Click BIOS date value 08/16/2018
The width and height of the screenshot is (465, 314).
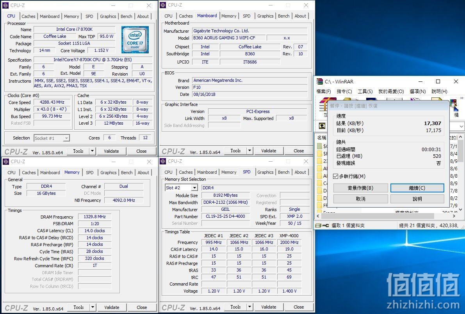point(250,94)
